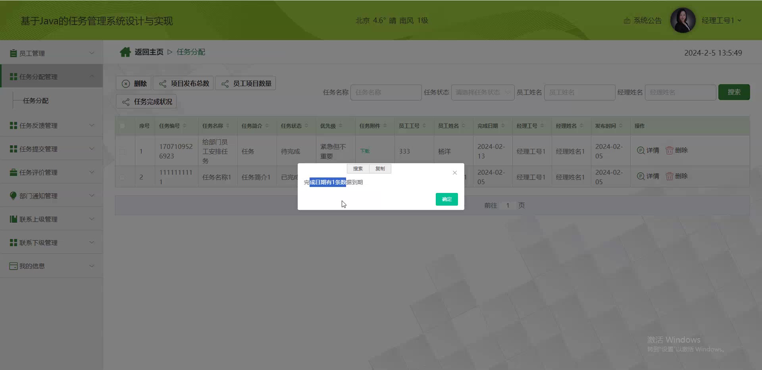762x370 pixels.
Task: Toggle the select-all checkbox in table header
Action: 122,126
